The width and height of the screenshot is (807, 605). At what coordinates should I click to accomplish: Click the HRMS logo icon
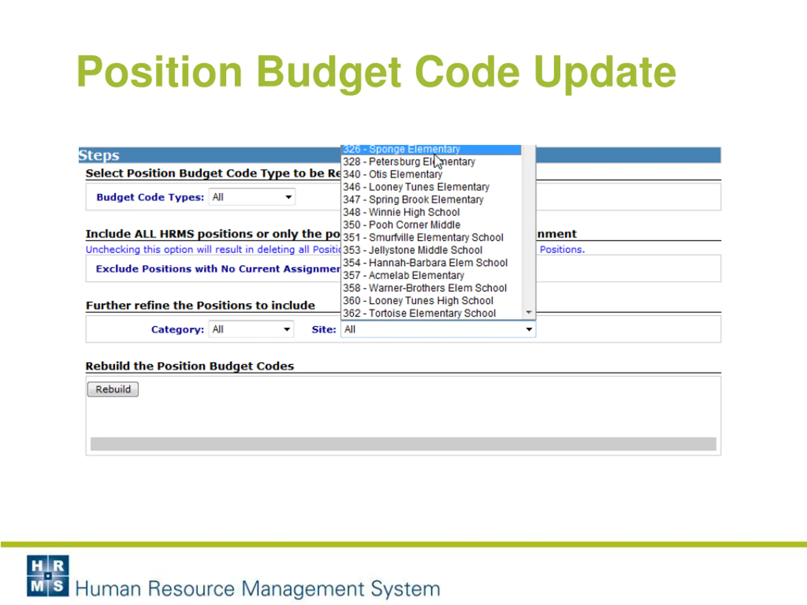pos(48,576)
